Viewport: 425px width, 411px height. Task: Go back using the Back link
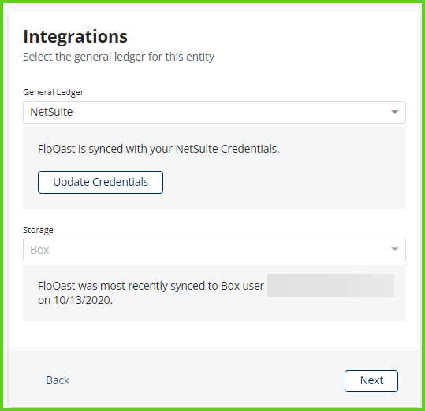click(58, 380)
